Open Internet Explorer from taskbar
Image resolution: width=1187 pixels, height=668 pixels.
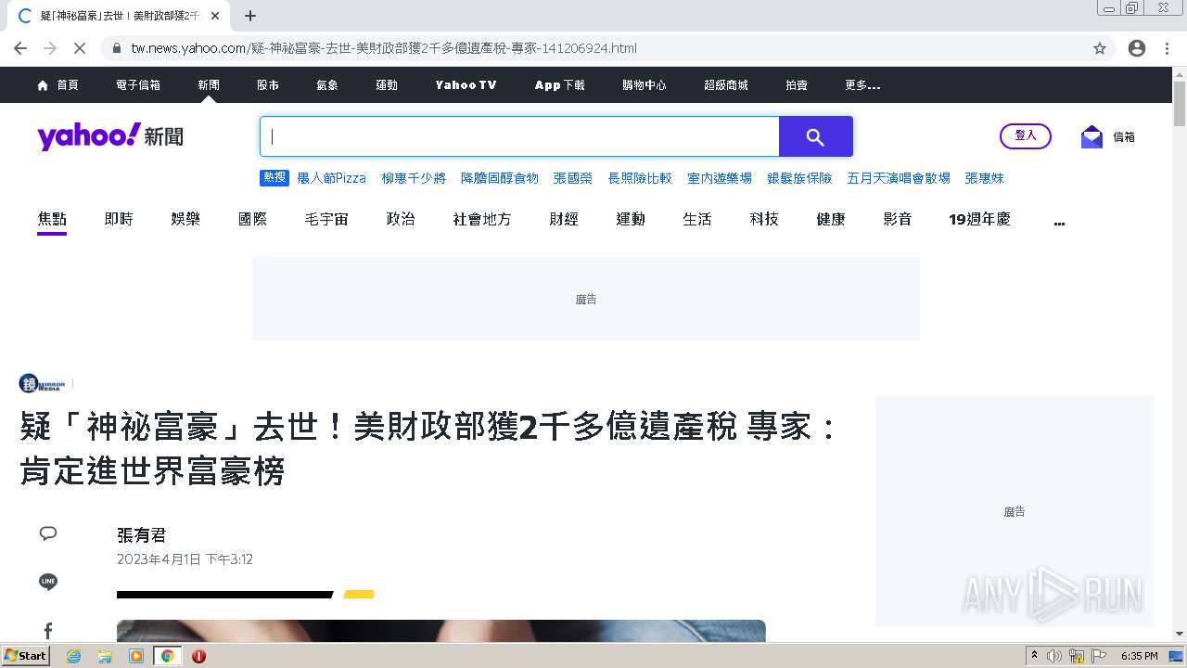pyautogui.click(x=73, y=656)
